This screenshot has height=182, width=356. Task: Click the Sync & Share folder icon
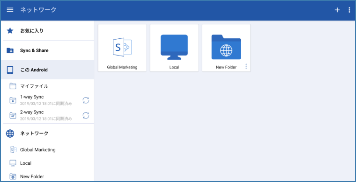pyautogui.click(x=10, y=50)
